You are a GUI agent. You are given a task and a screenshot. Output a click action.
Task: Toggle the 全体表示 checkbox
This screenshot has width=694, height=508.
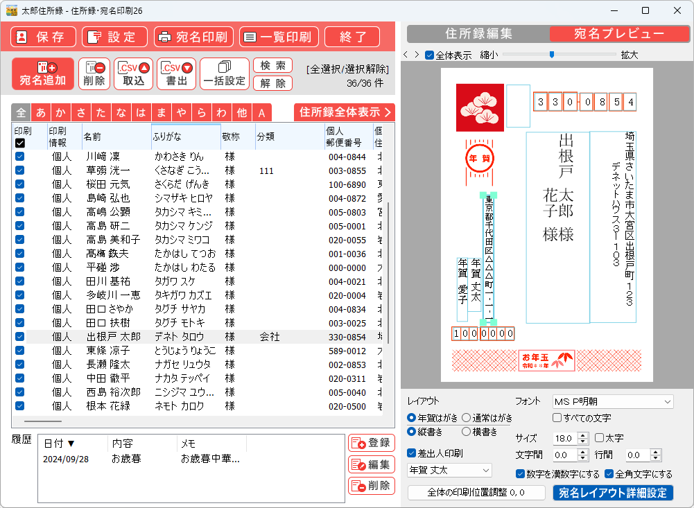[x=430, y=55]
